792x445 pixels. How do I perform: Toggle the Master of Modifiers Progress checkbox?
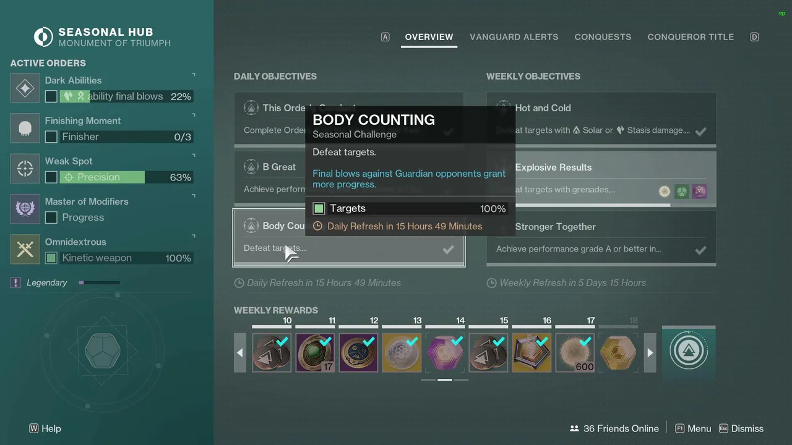click(51, 218)
